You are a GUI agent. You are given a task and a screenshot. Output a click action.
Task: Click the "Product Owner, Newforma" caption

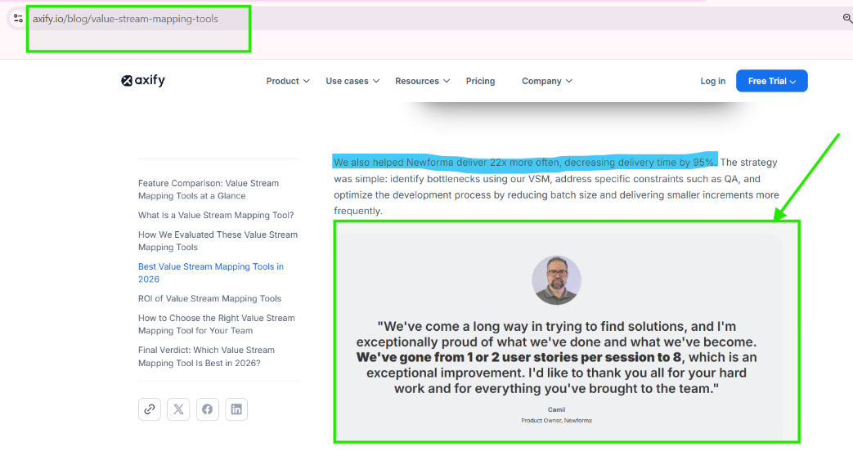[556, 421]
